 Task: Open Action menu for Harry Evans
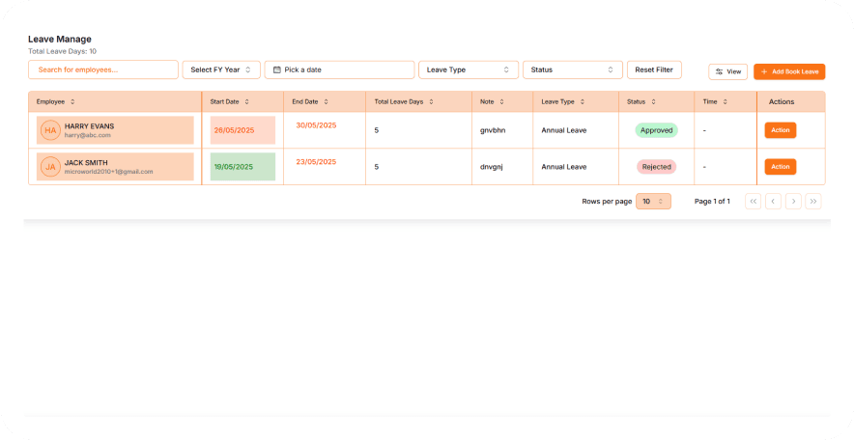pos(781,130)
